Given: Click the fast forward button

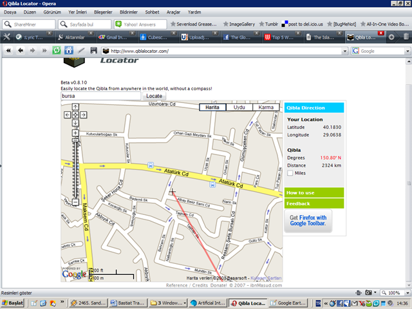Looking at the screenshot, I should click(x=44, y=50).
